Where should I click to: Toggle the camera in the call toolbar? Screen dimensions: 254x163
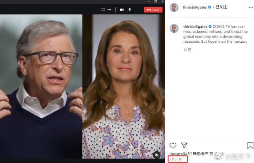pos(122,9)
